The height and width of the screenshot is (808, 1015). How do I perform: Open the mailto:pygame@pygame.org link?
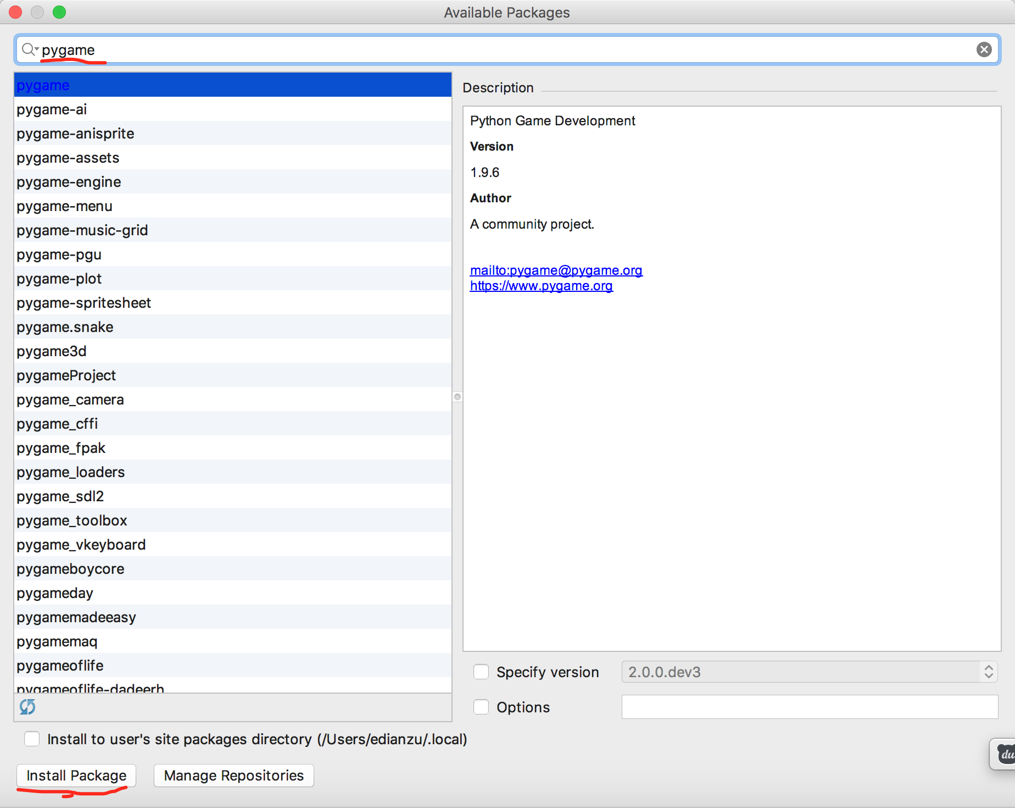[556, 270]
